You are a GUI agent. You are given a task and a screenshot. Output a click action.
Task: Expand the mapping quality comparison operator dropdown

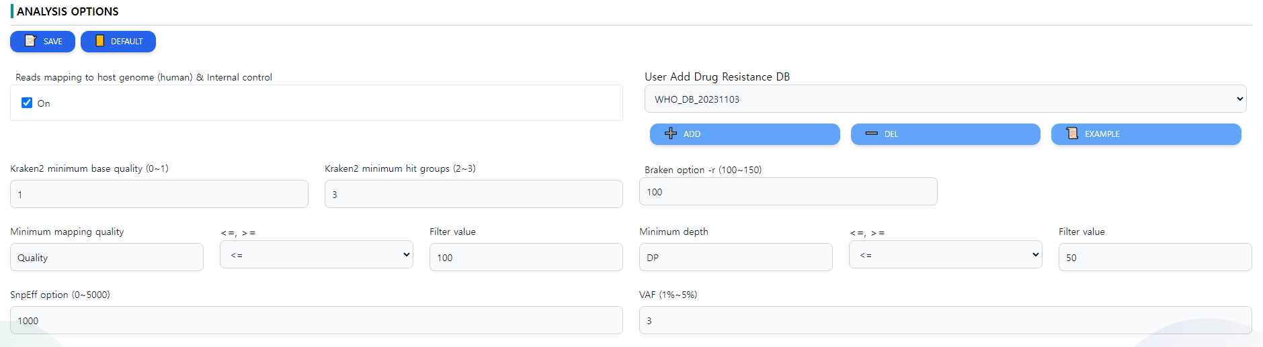(317, 255)
